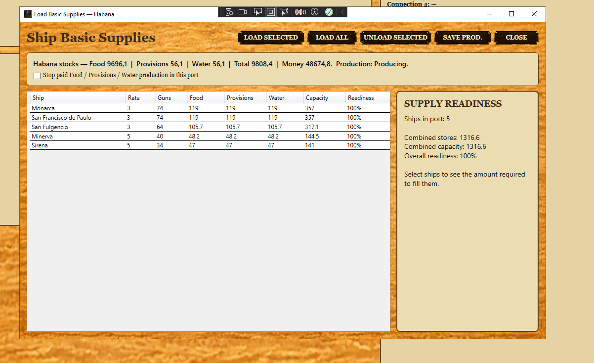
Task: Close window using title bar X
Action: tap(534, 14)
